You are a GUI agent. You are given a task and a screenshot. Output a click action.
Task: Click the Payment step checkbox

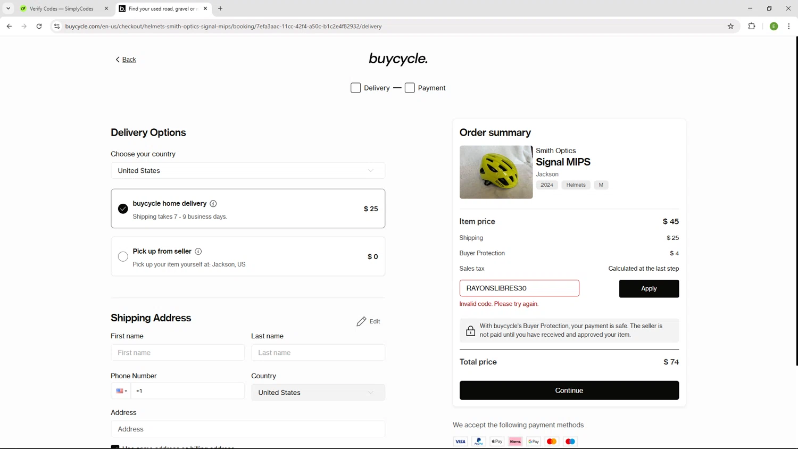coord(410,88)
